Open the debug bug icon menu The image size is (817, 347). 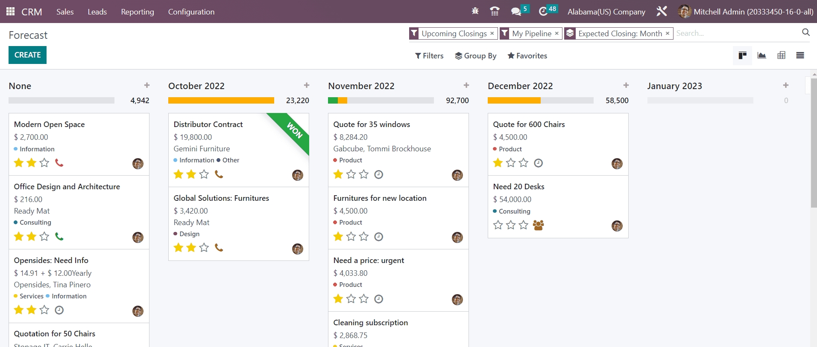(x=475, y=12)
